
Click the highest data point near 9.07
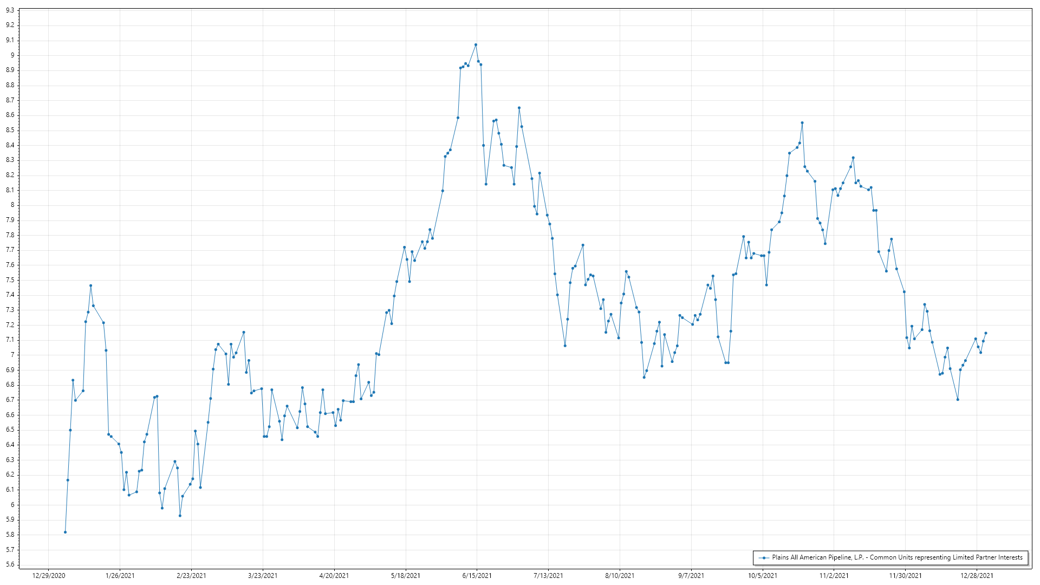476,45
